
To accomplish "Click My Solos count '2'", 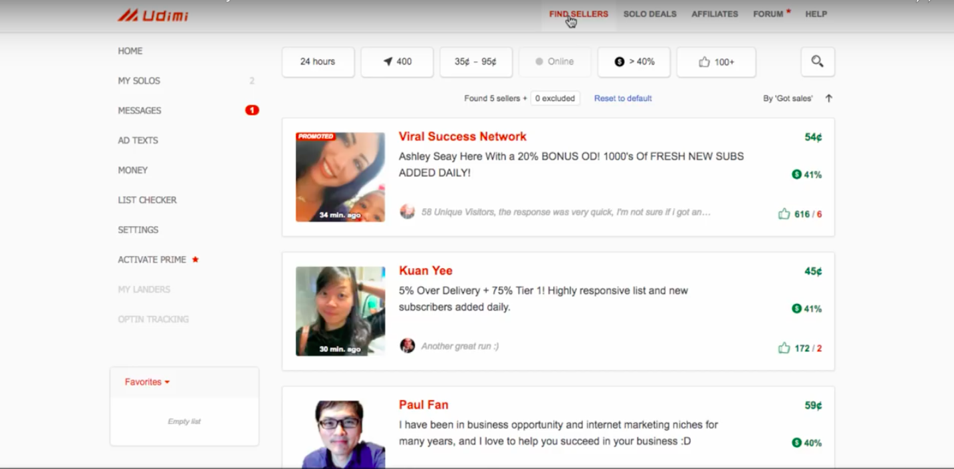I will pos(252,81).
